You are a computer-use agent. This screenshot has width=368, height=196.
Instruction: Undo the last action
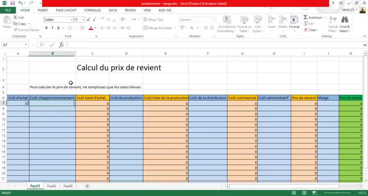point(20,3)
